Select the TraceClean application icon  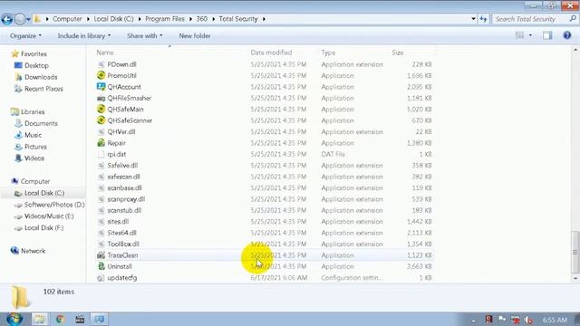(101, 255)
